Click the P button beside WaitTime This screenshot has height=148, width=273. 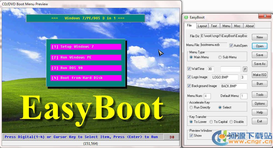click(245, 69)
